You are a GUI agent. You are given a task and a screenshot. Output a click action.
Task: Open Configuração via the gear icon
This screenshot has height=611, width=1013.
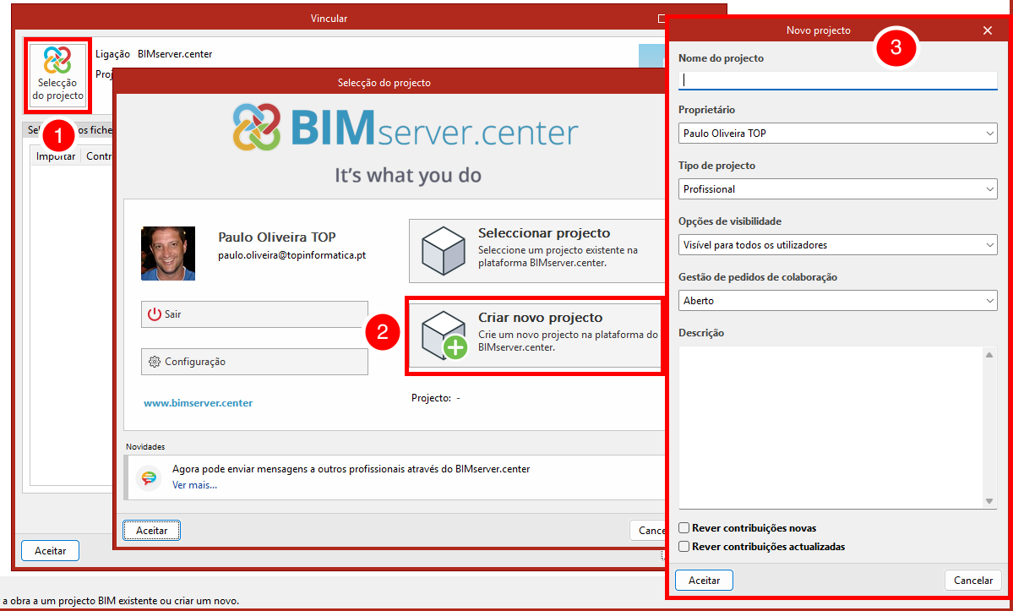[154, 362]
